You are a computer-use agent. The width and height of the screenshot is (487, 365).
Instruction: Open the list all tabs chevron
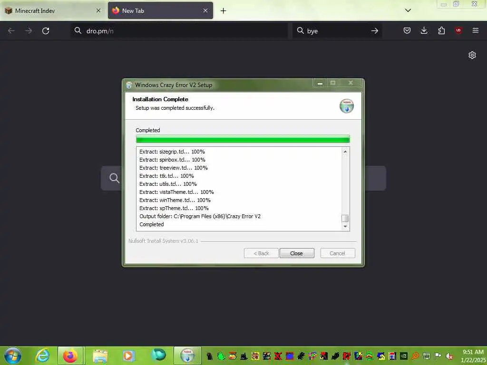(x=408, y=10)
